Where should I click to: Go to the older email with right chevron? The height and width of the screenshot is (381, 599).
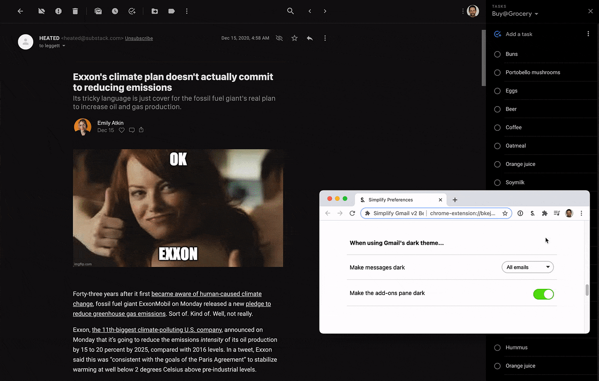point(325,11)
